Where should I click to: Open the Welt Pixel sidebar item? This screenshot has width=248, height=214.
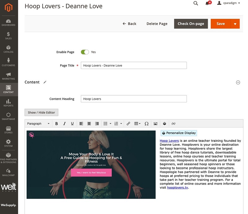9,187
